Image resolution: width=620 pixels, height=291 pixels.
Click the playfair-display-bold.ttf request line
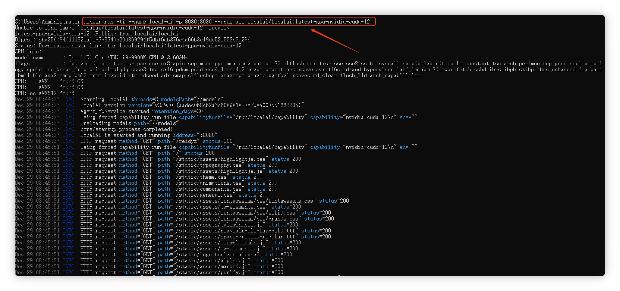(x=173, y=231)
